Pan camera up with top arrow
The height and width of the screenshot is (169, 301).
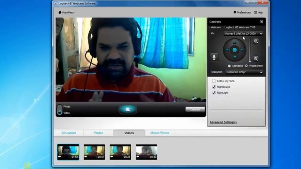pyautogui.click(x=235, y=42)
